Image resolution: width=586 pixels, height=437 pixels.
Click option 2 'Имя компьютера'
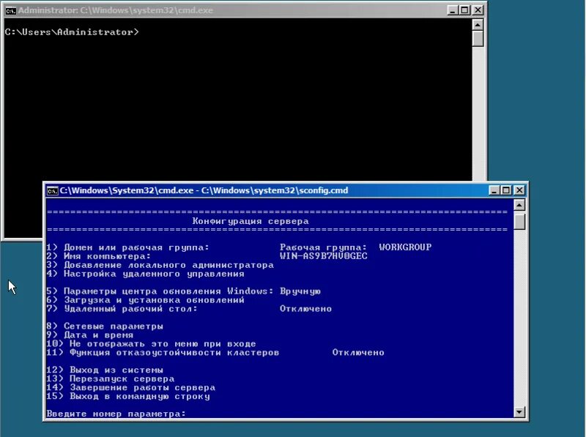point(98,256)
